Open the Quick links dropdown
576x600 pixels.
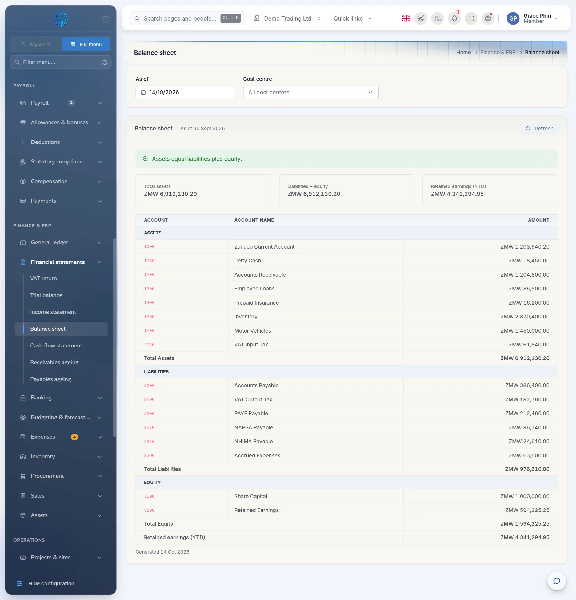pyautogui.click(x=353, y=18)
